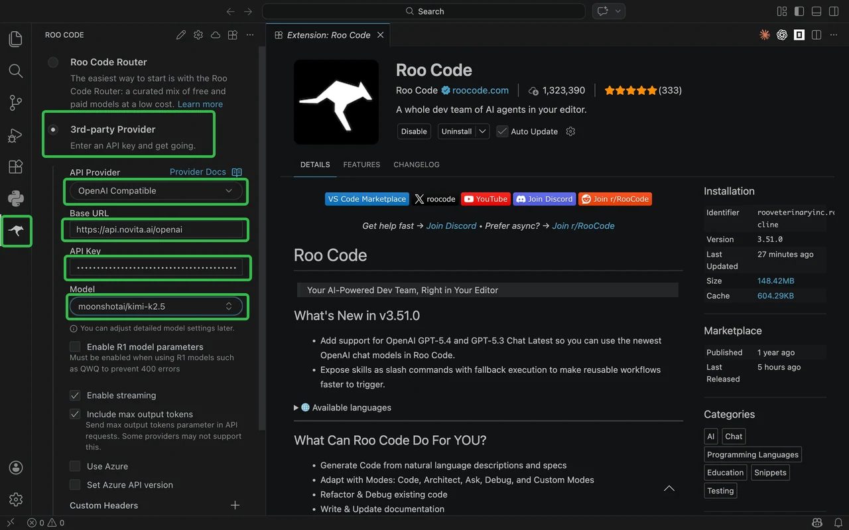Click the white square icon in editor toolbar
Viewport: 849px width, 530px height.
click(799, 35)
